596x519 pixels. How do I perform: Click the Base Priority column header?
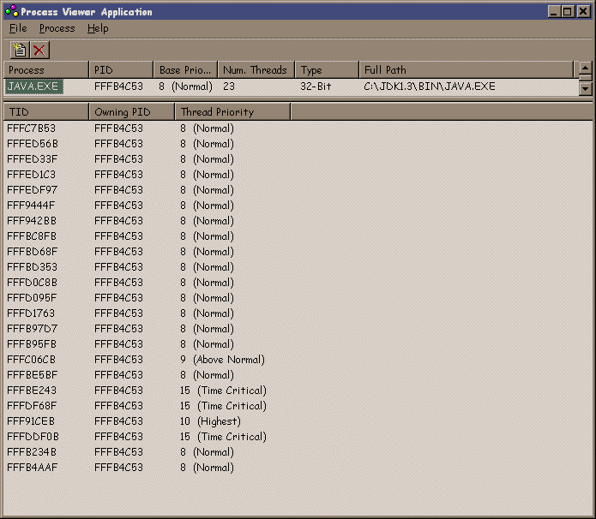185,70
